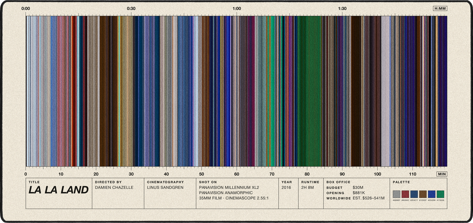Select the crimson red palette swatch
The image size is (473, 223).
tap(406, 194)
